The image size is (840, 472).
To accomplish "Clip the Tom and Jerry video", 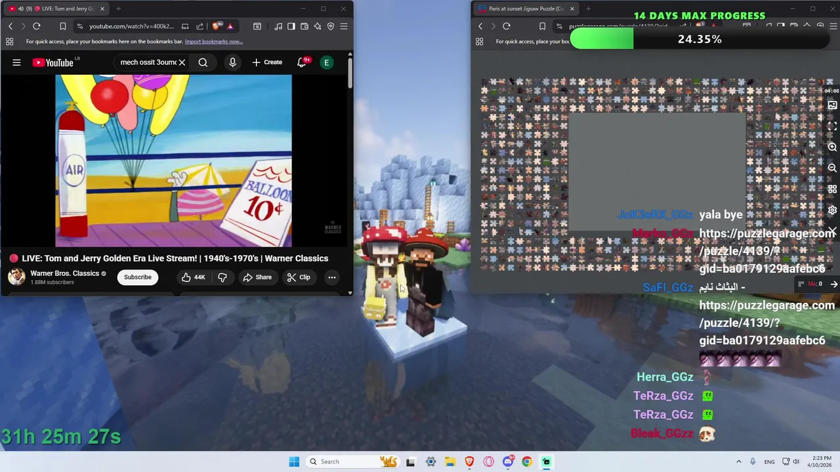I will coord(299,277).
